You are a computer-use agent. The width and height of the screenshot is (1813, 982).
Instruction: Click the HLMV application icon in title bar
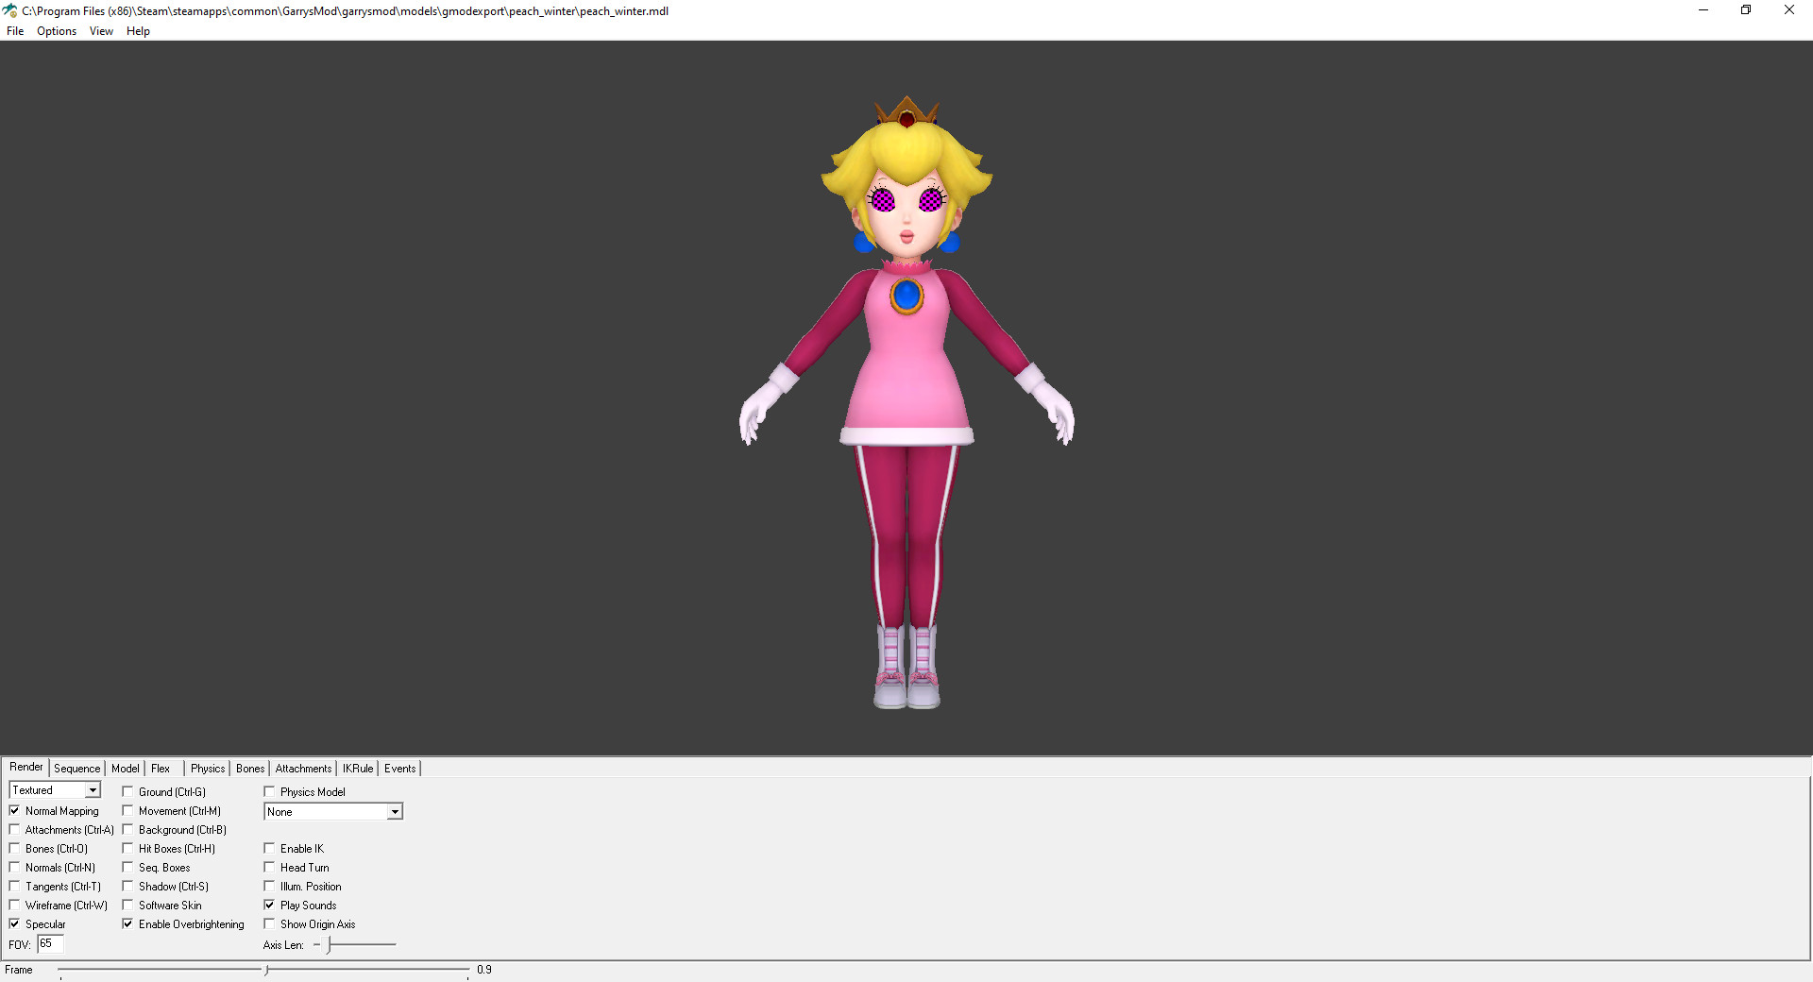(9, 10)
